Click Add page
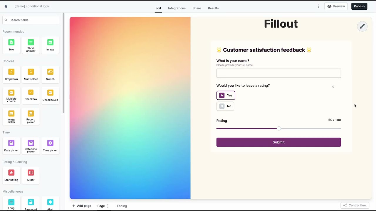This screenshot has height=211, width=376. pos(82,206)
